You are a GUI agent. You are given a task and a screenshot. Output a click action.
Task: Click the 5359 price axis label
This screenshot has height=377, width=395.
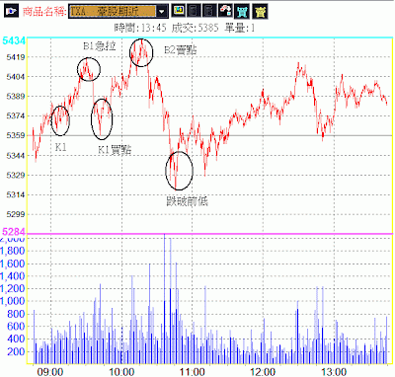[16, 135]
